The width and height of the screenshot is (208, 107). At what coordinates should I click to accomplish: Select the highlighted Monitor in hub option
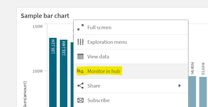click(x=104, y=71)
